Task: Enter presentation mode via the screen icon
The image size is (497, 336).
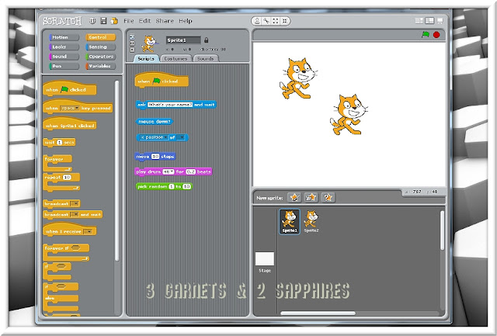Action: (x=440, y=21)
